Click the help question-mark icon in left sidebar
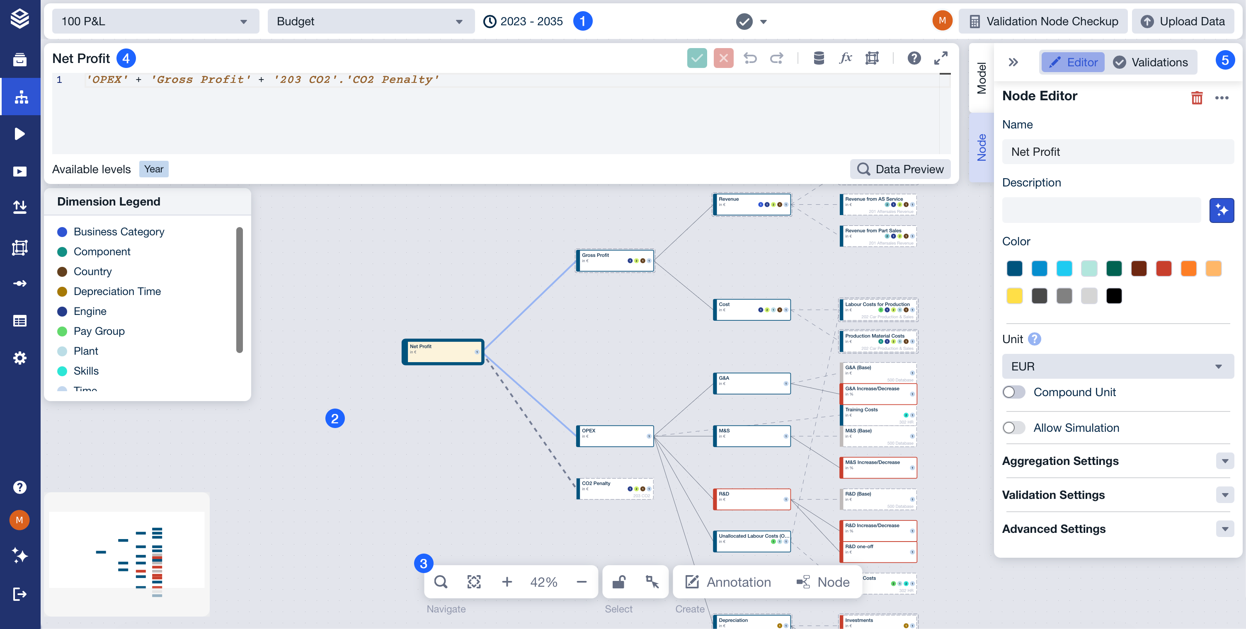1246x629 pixels. click(20, 487)
